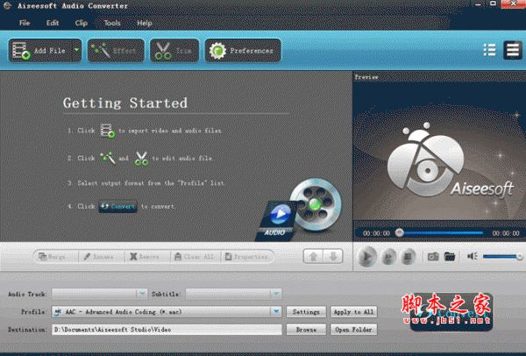Move item up with up arrow
The image size is (526, 356).
[313, 256]
